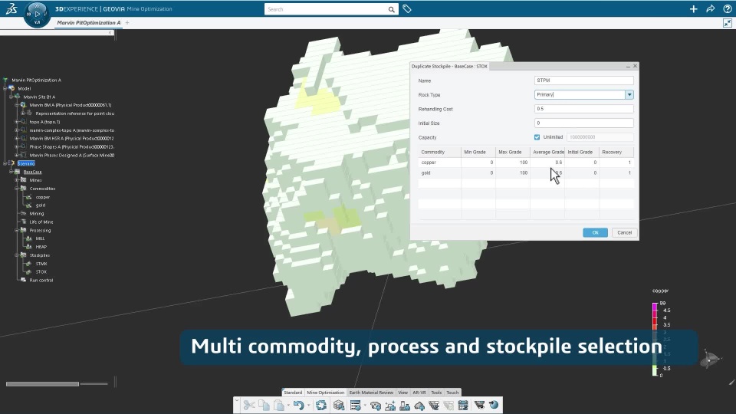The image size is (736, 414).
Task: Add a new tab with plus beside document tab
Action: [x=127, y=22]
